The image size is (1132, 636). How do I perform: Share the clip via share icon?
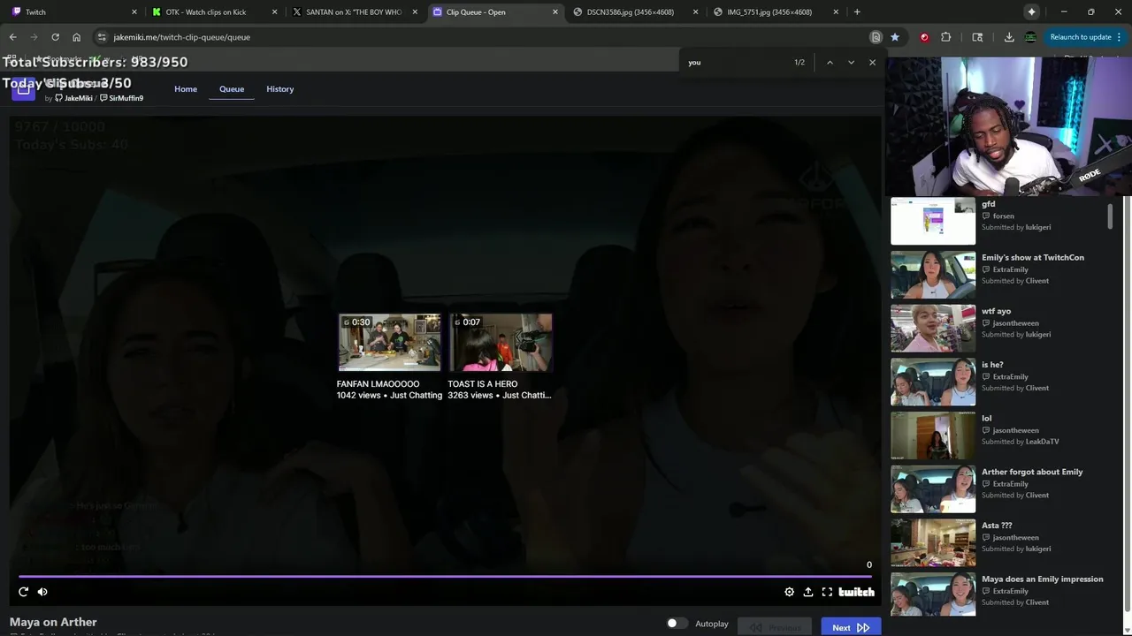point(808,592)
